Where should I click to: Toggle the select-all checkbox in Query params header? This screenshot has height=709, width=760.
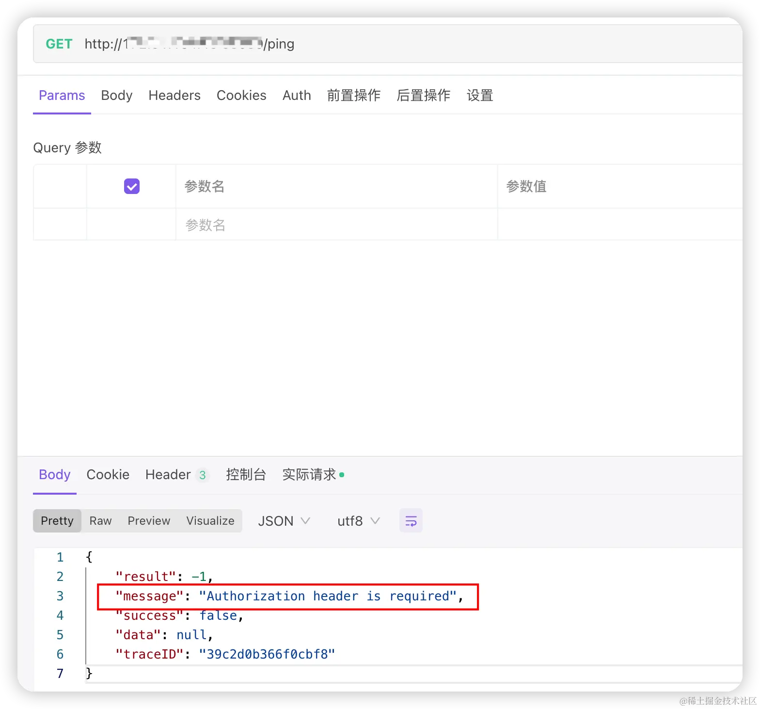click(x=132, y=186)
